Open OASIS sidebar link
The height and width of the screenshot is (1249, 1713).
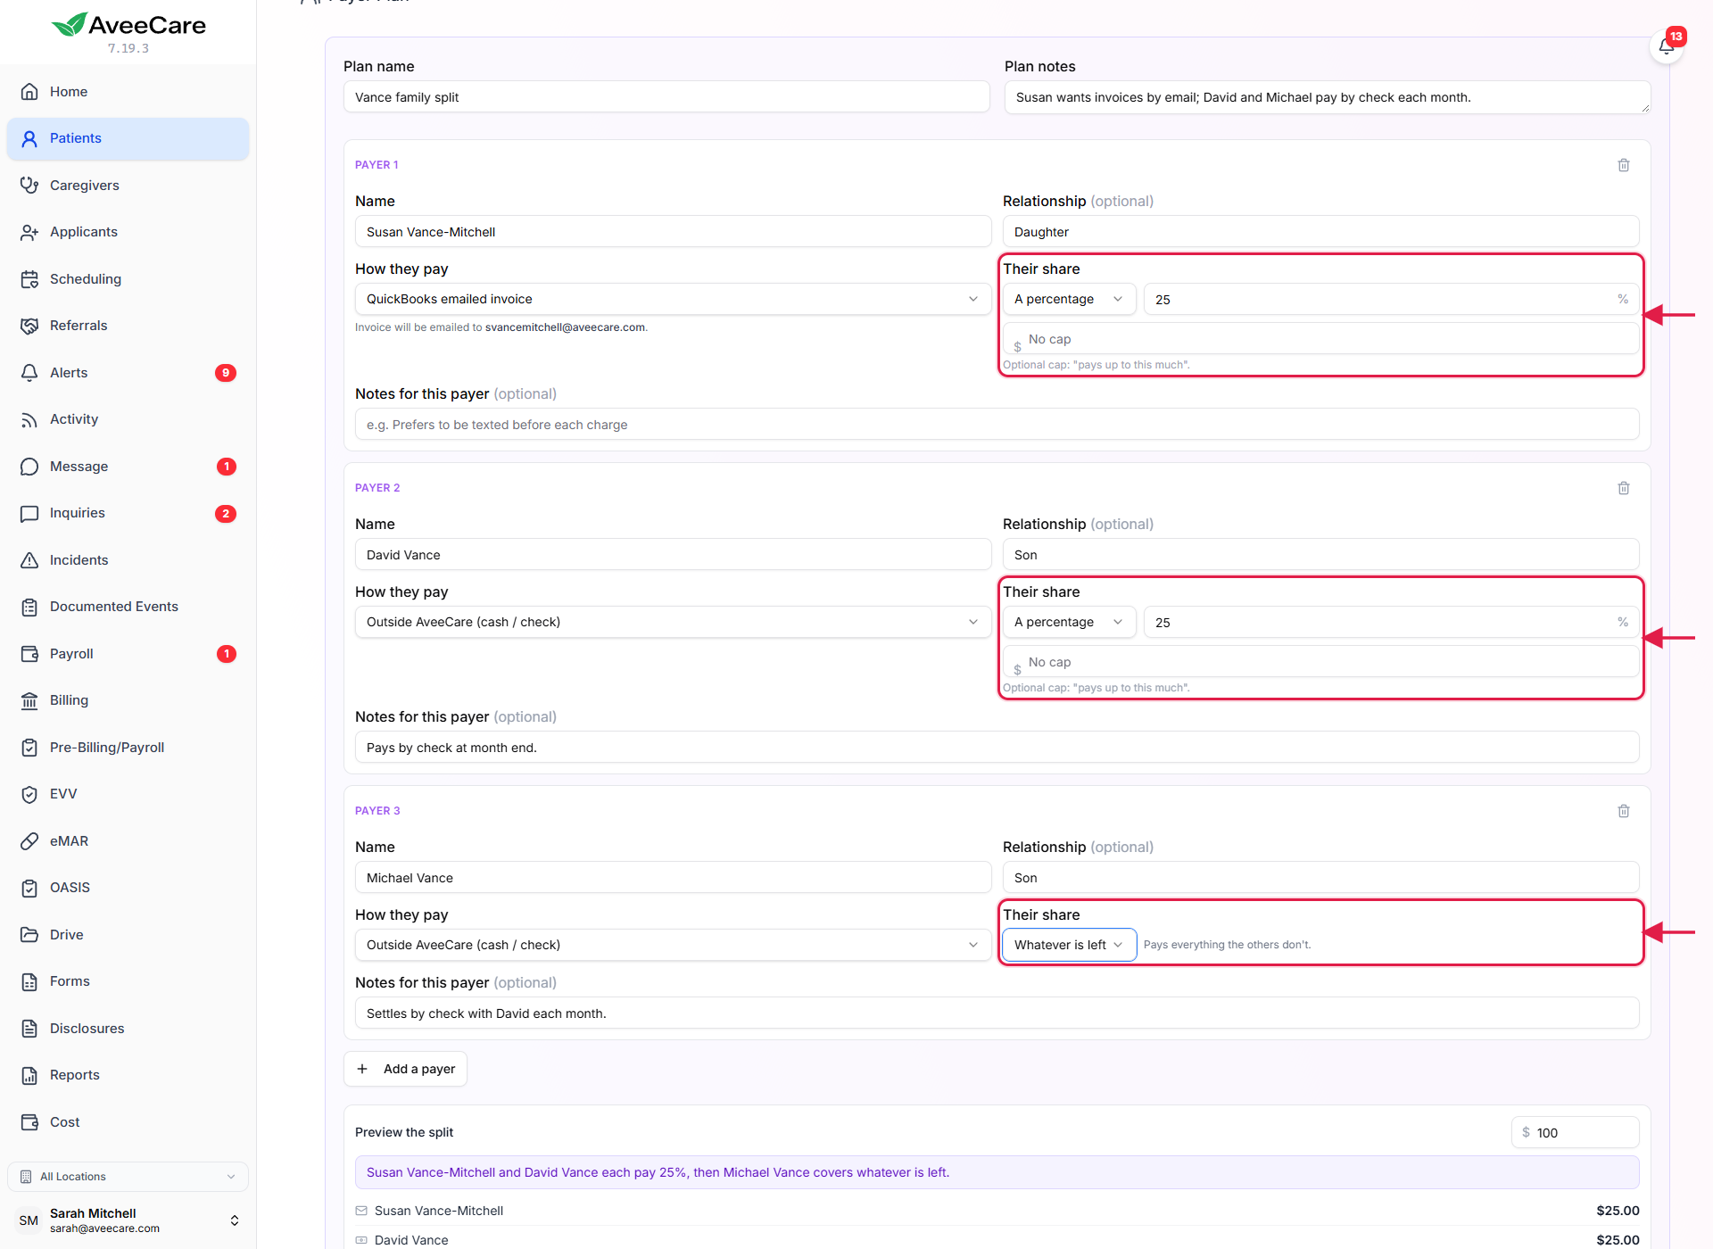point(128,888)
